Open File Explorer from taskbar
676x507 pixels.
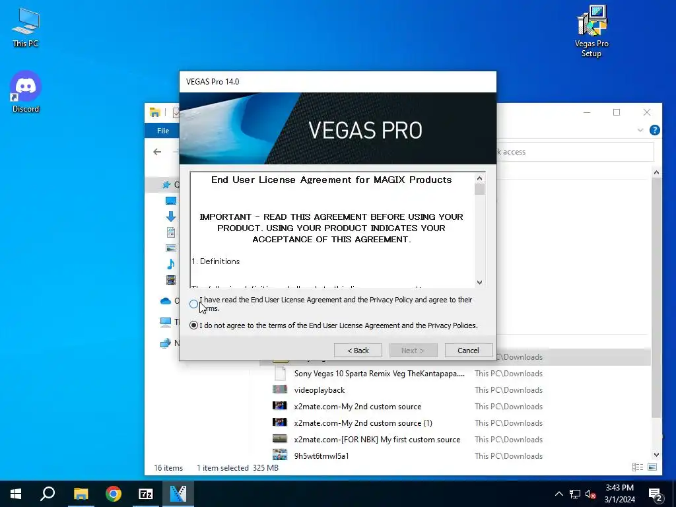click(x=81, y=494)
